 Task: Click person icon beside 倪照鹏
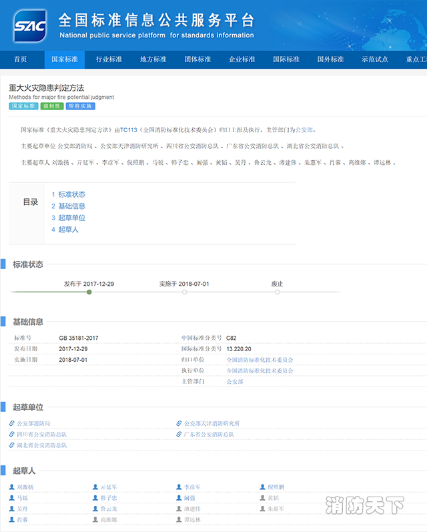(x=262, y=487)
